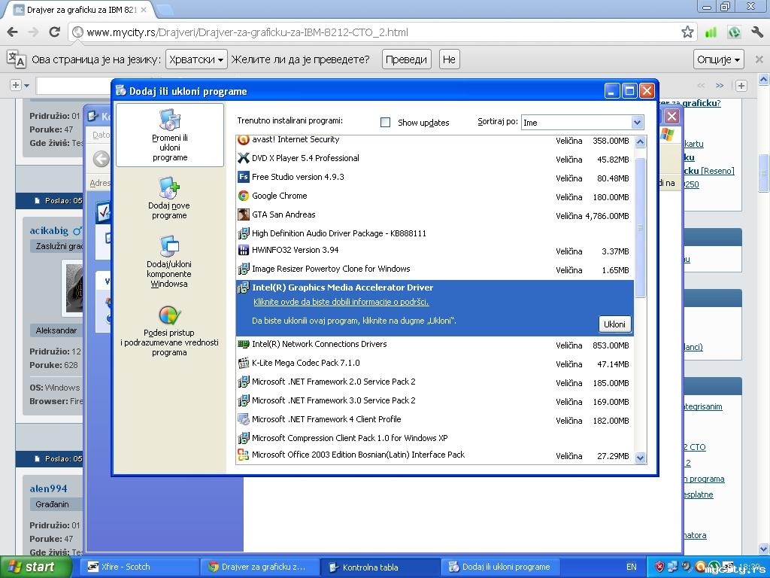Image resolution: width=770 pixels, height=578 pixels.
Task: Switch to Dodaj ili ukloni programe taskbar item
Action: pos(501,567)
